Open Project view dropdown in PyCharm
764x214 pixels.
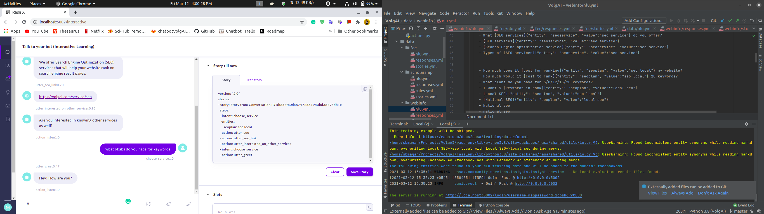(398, 29)
